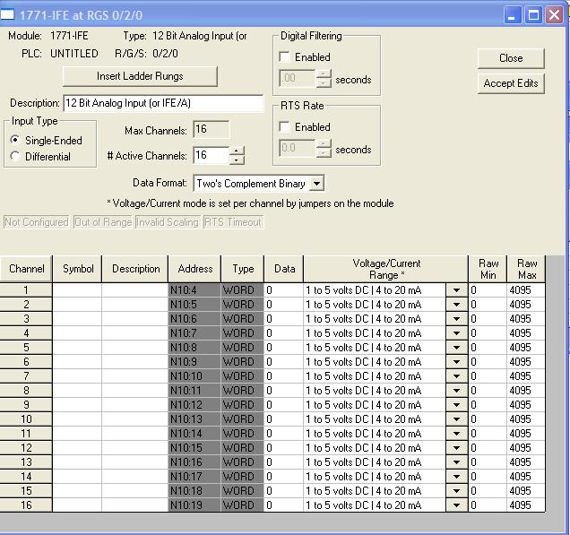Open the range dropdown for channel 16
Screen dimensions: 570x535
point(456,505)
